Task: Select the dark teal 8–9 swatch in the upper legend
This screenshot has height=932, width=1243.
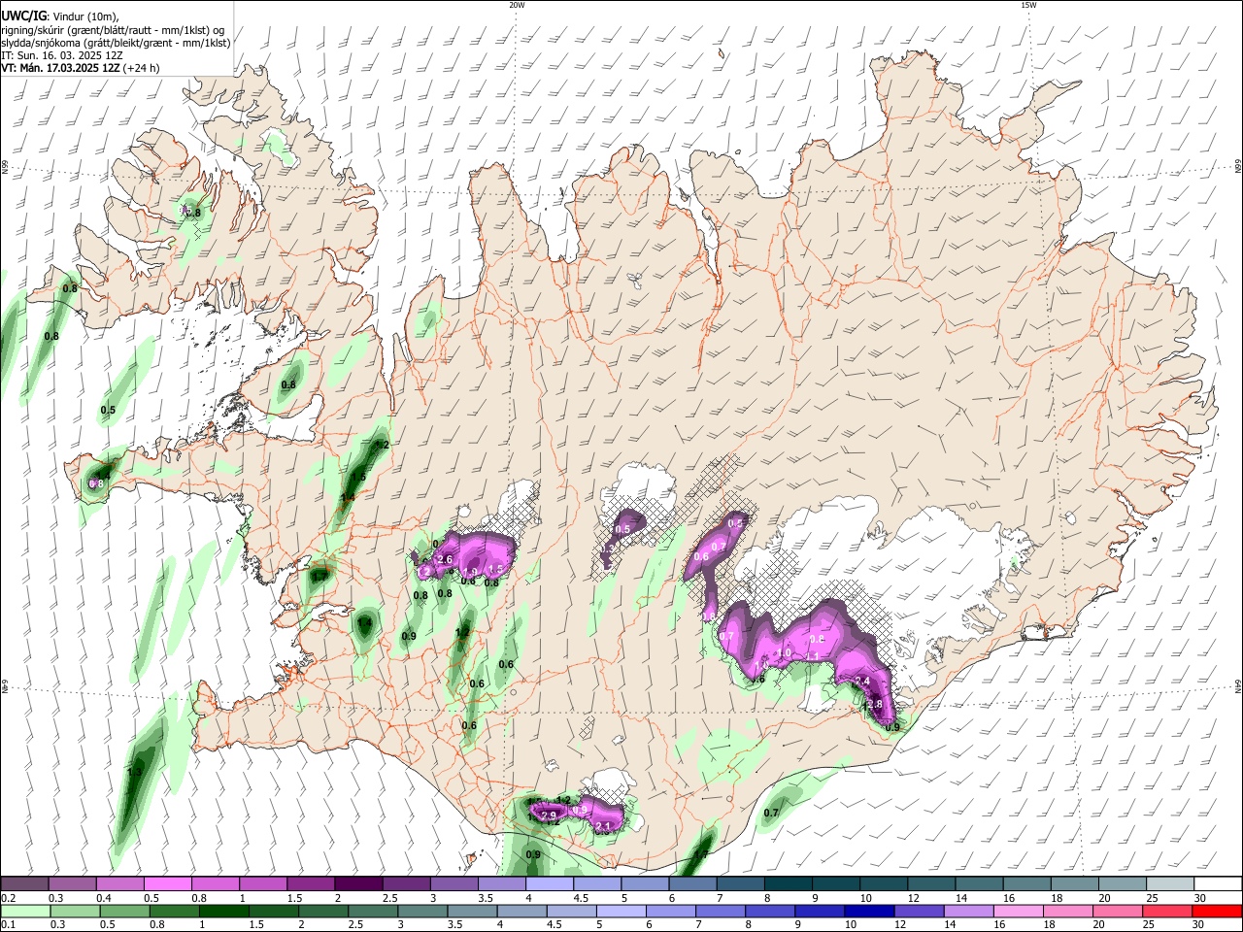Action: click(789, 884)
